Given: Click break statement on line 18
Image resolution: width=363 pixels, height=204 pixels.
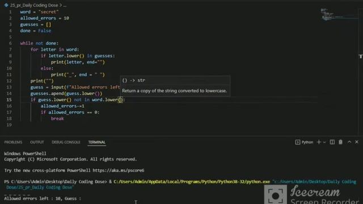Looking at the screenshot, I should [x=57, y=118].
